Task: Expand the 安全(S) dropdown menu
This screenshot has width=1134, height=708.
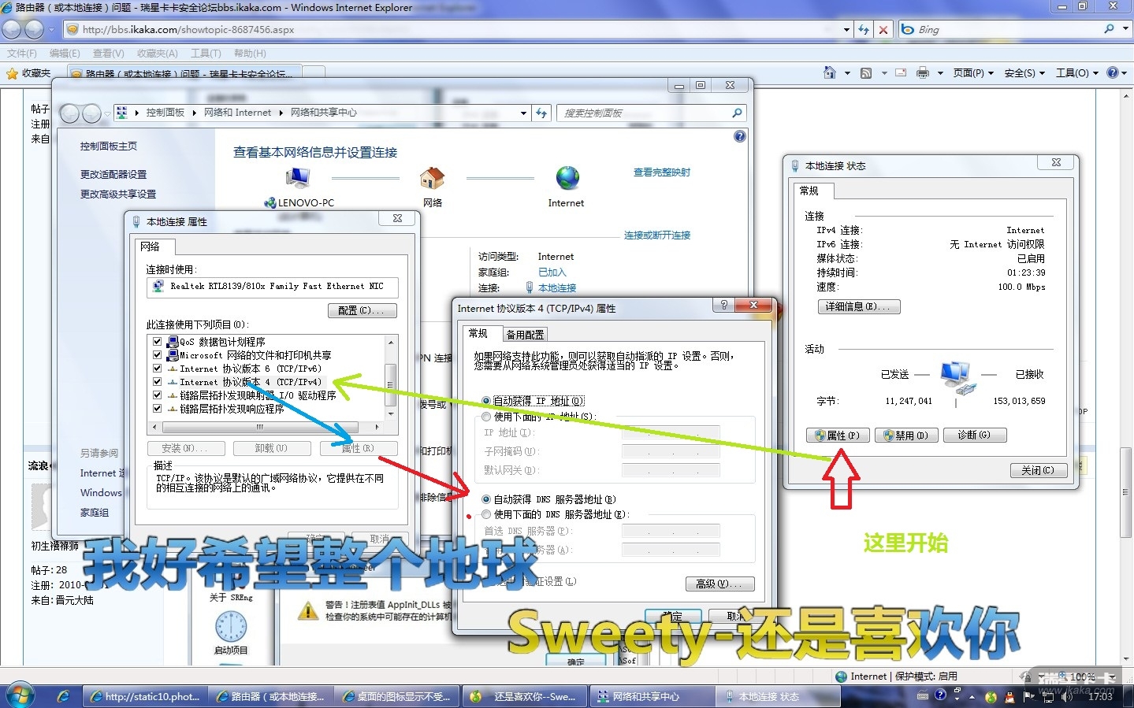Action: 1024,73
